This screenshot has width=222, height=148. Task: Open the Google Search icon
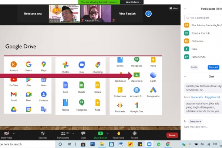tap(28, 64)
